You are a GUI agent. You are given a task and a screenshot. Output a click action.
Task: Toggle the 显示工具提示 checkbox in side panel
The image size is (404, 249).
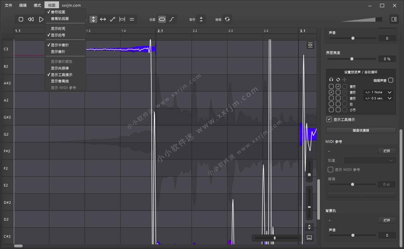pos(329,119)
